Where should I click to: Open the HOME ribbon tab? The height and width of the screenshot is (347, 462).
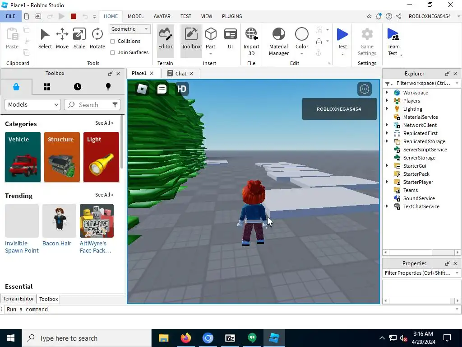111,16
